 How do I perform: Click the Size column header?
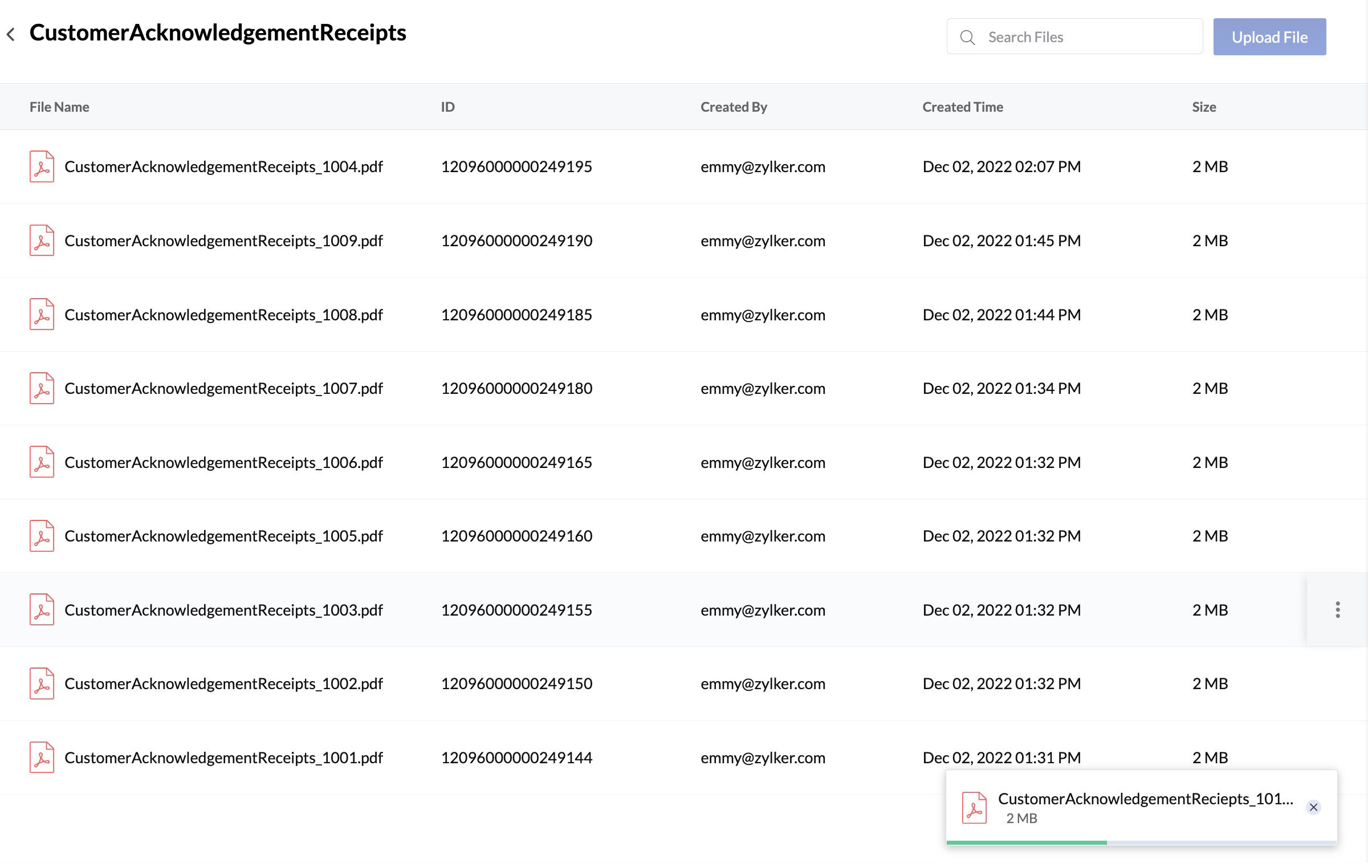1204,107
